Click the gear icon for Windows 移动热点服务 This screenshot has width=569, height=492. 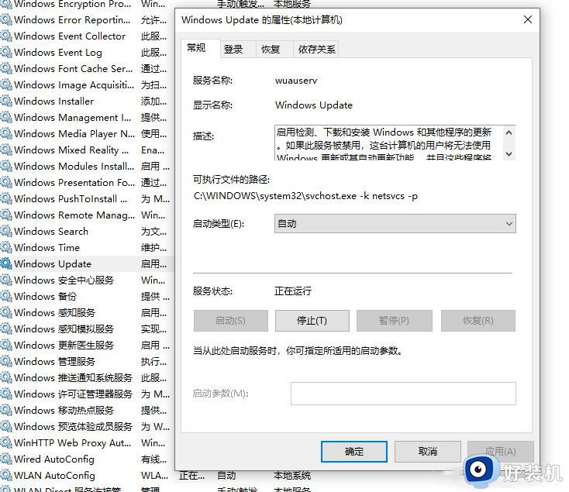[6, 410]
